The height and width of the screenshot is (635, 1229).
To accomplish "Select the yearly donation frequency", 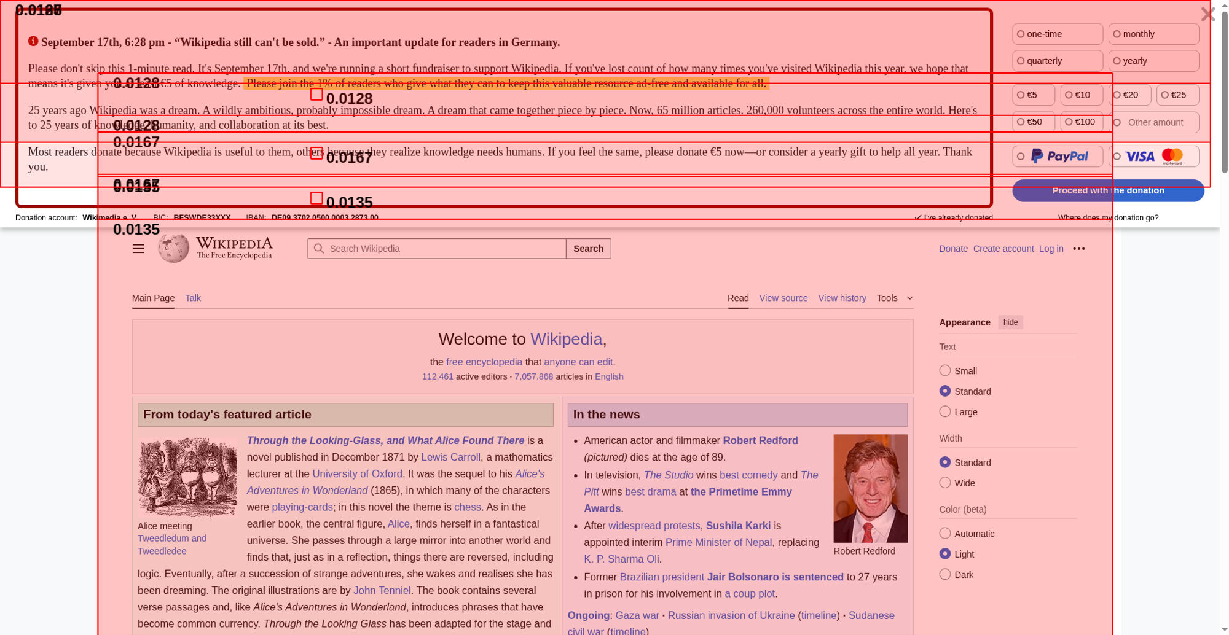I will [1153, 61].
